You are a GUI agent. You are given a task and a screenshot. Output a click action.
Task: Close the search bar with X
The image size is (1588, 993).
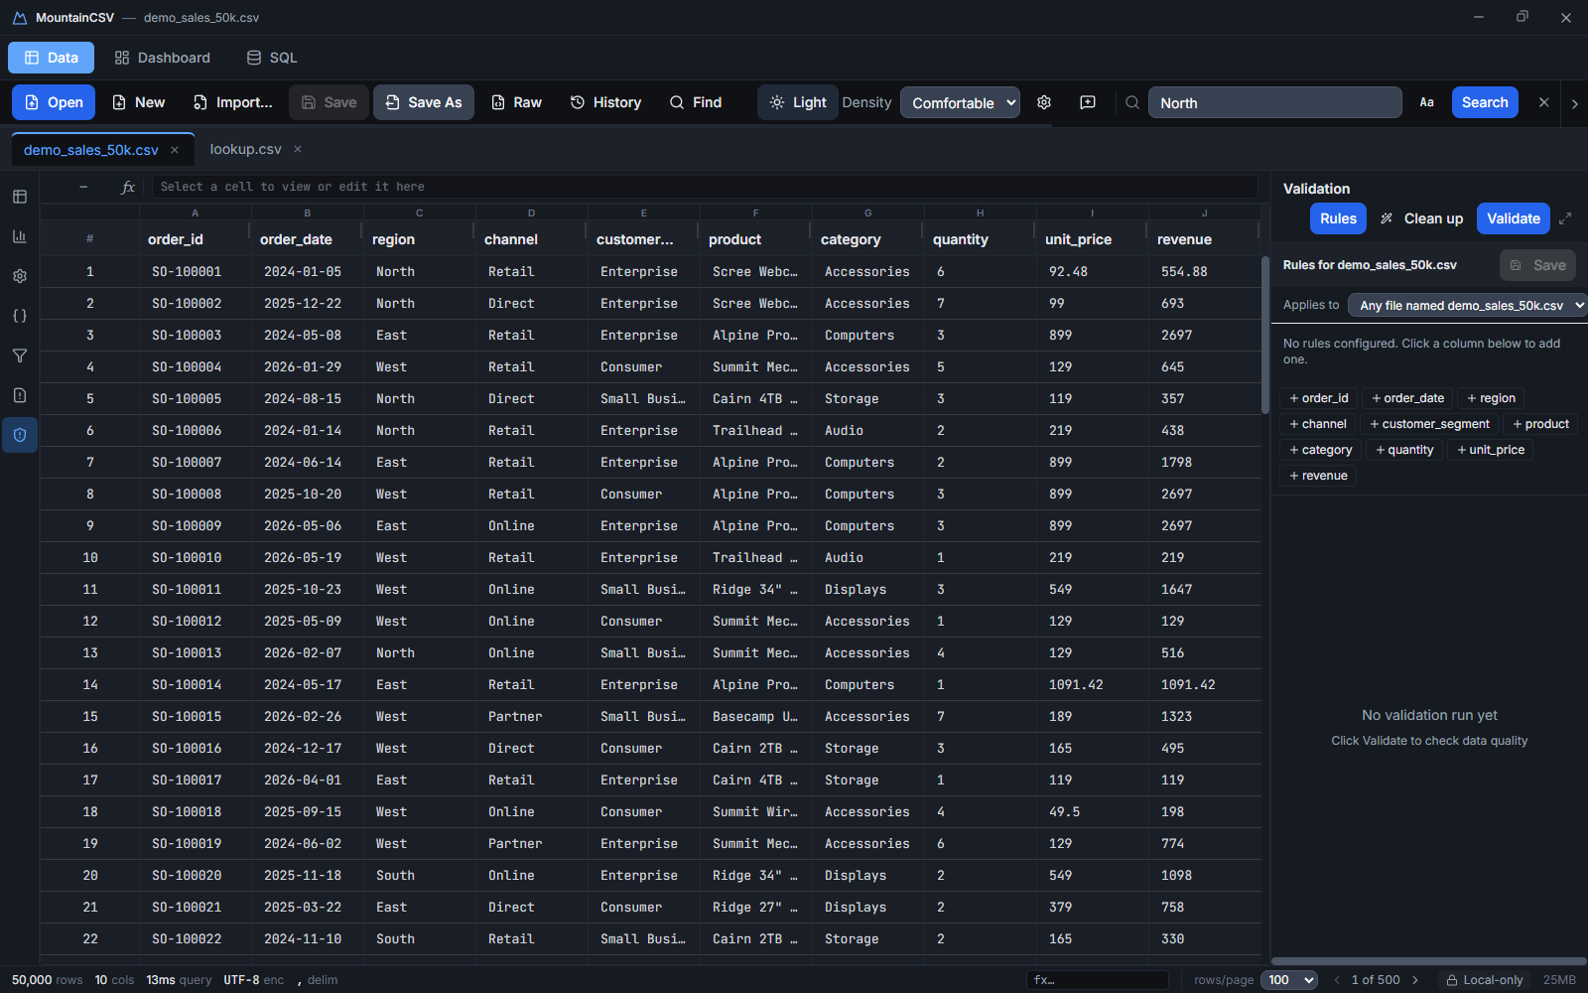1543,102
